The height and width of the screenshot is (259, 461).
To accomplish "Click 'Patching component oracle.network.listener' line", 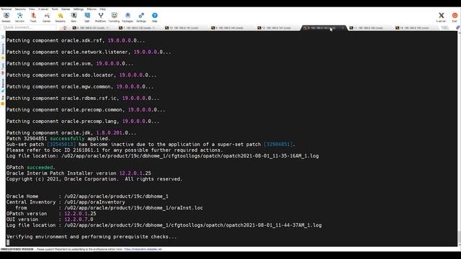I will tap(89, 52).
